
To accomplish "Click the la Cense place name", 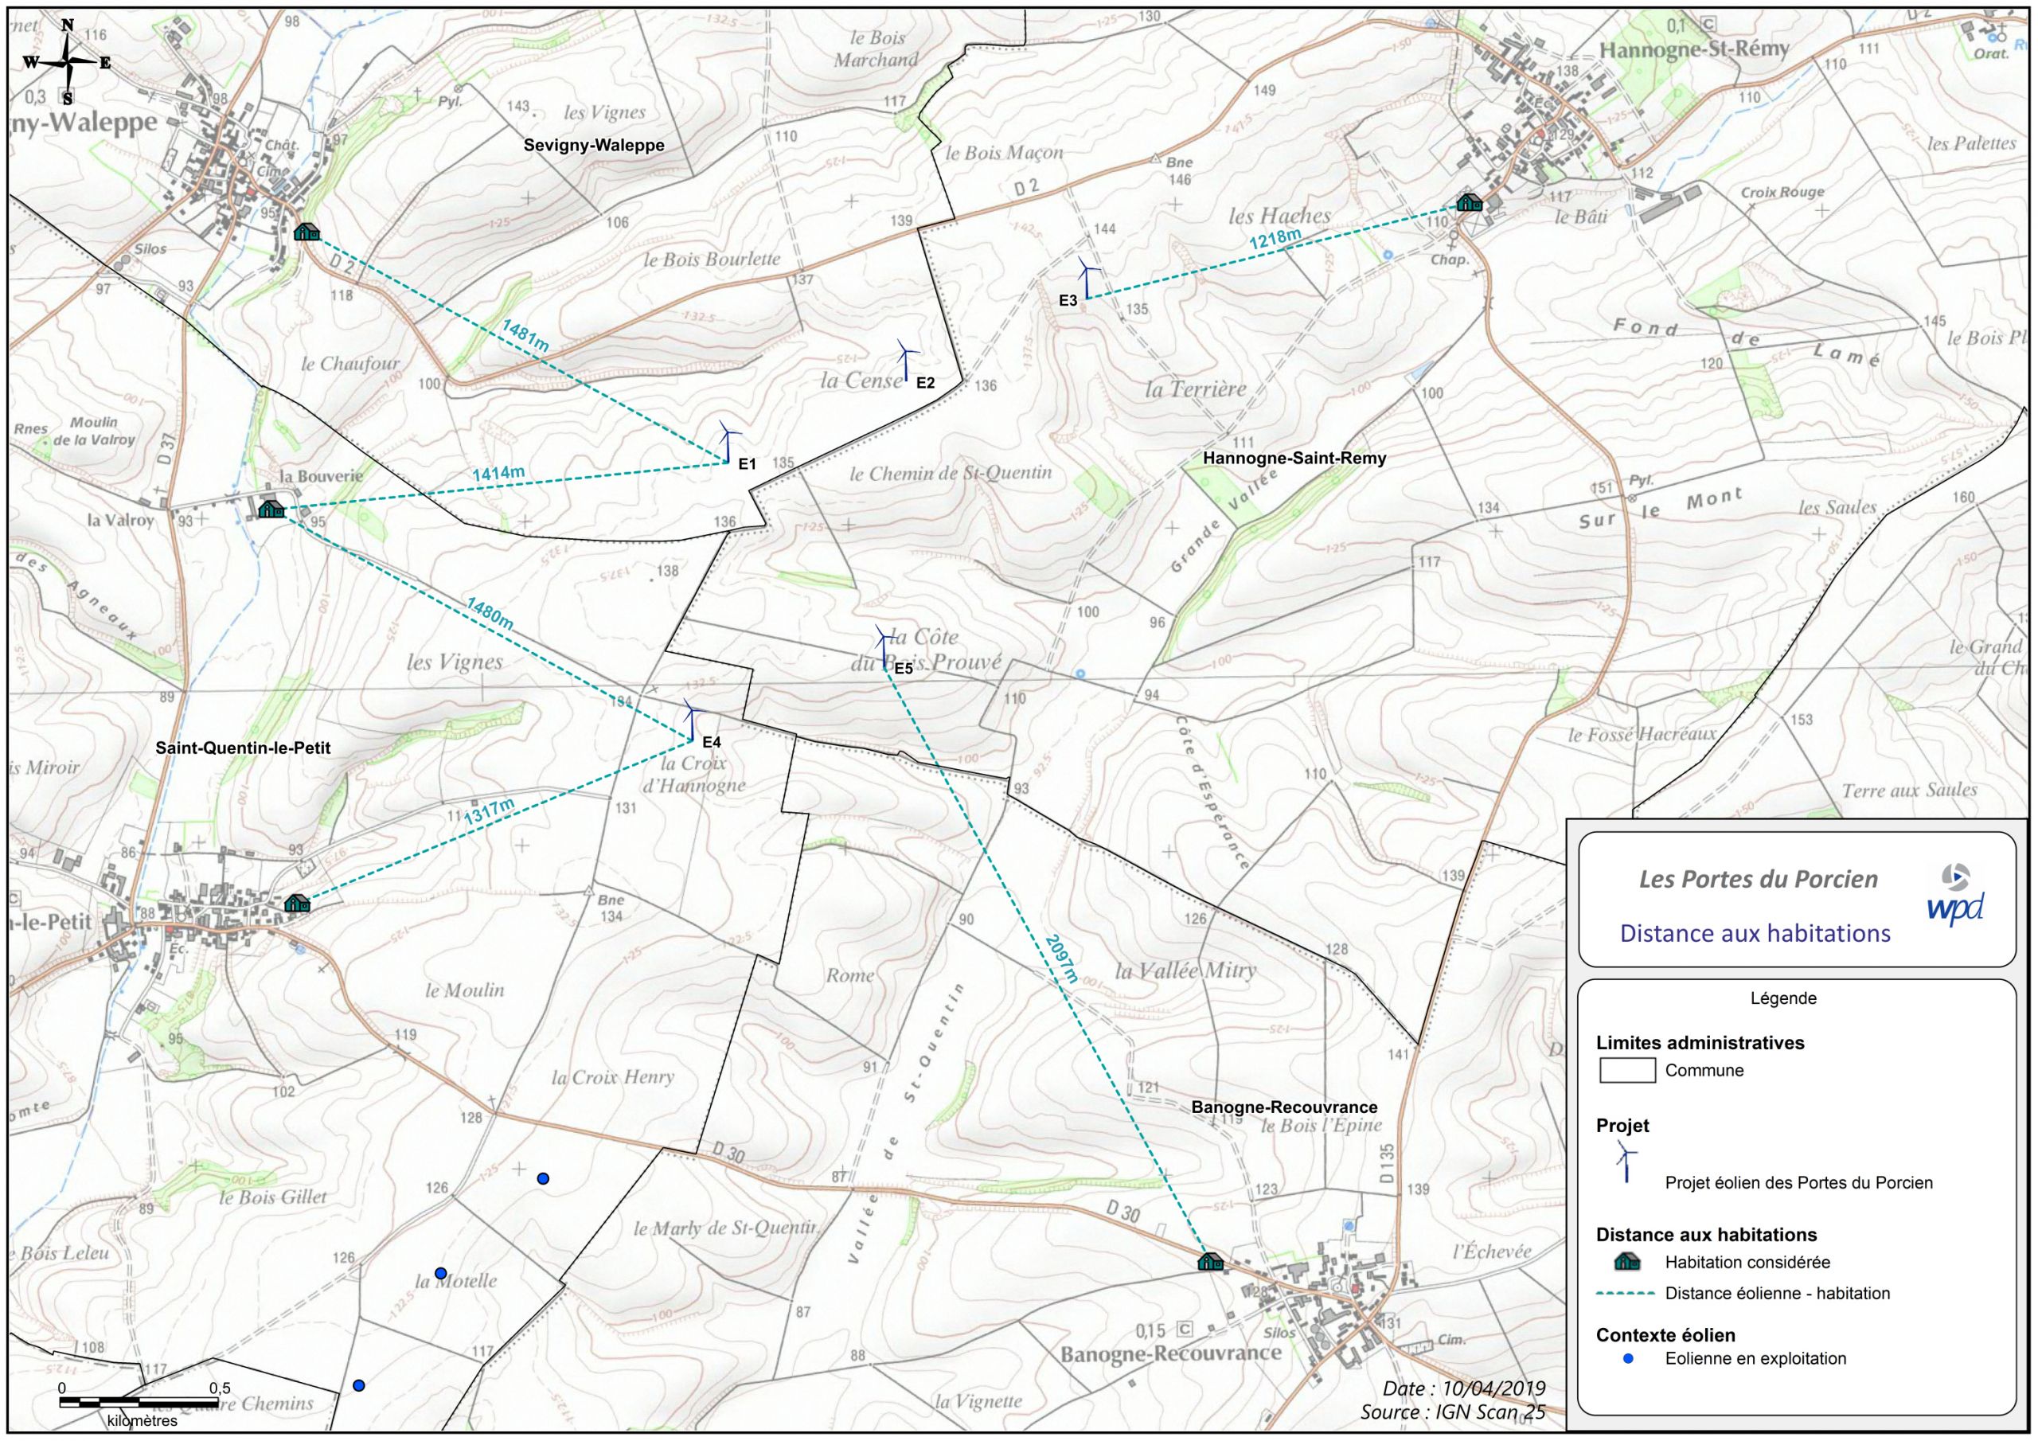I will tap(862, 380).
